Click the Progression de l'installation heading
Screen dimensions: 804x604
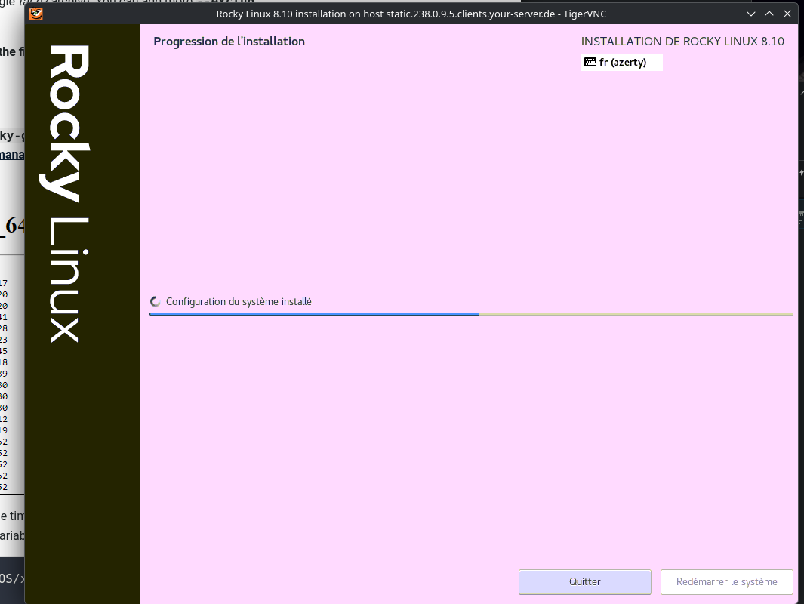(x=229, y=41)
